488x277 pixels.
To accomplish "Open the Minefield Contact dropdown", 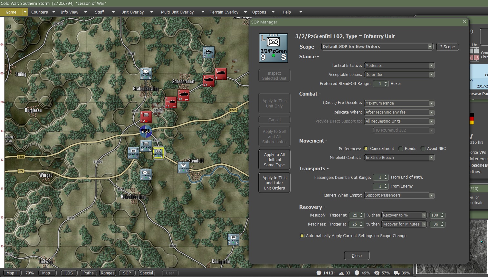I will tap(399, 158).
